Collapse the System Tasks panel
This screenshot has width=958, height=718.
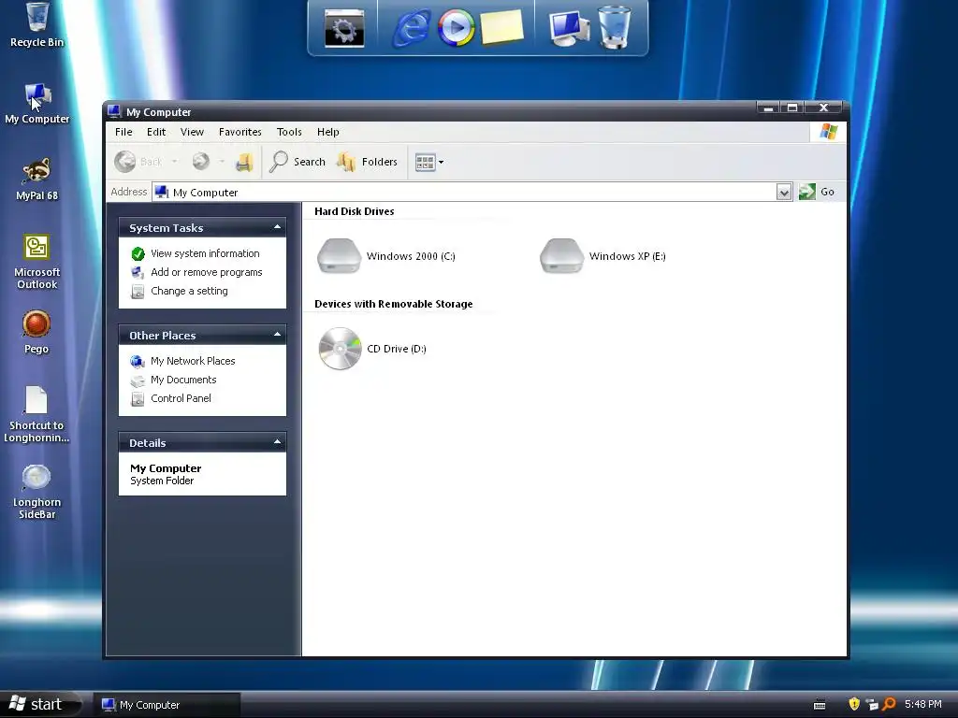coord(277,227)
